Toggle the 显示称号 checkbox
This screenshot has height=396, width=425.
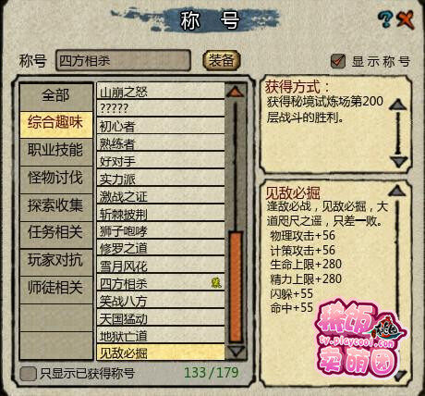coord(338,61)
